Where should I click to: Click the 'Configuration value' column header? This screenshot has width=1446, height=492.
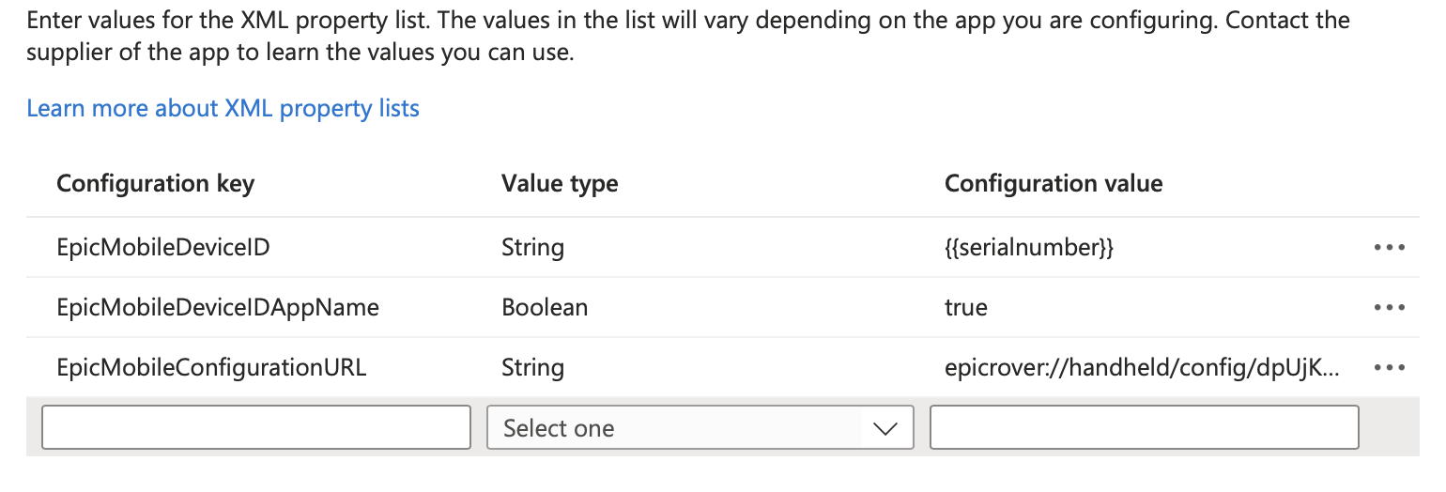pyautogui.click(x=1054, y=183)
